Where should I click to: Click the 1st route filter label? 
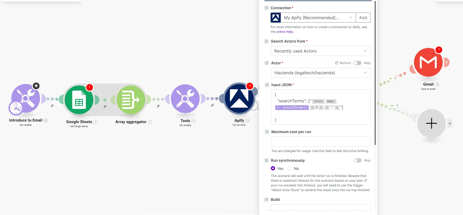[x=393, y=78]
